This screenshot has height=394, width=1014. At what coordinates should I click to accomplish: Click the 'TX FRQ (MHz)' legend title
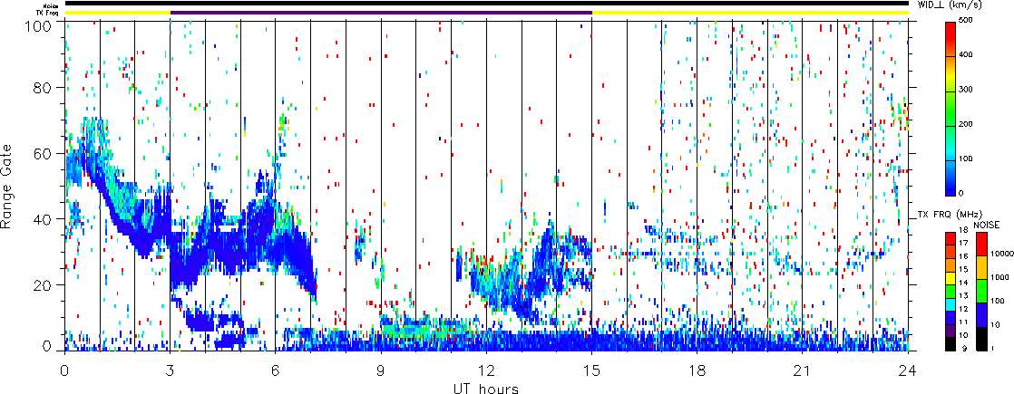tap(946, 214)
